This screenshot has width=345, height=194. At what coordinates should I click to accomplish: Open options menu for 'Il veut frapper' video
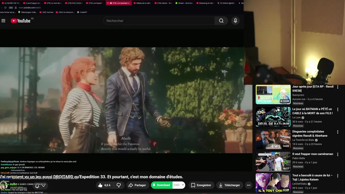pyautogui.click(x=337, y=154)
